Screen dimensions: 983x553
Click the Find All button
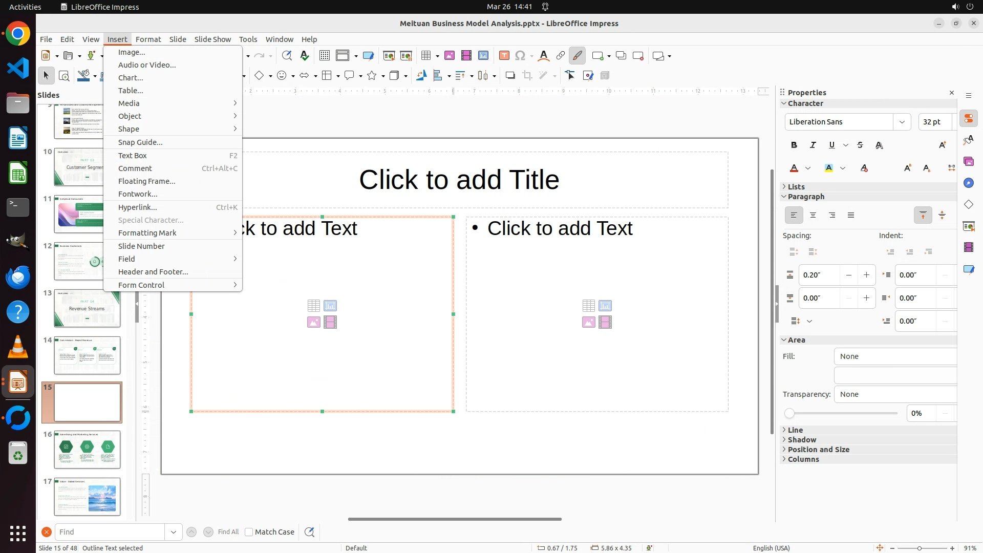point(228,532)
